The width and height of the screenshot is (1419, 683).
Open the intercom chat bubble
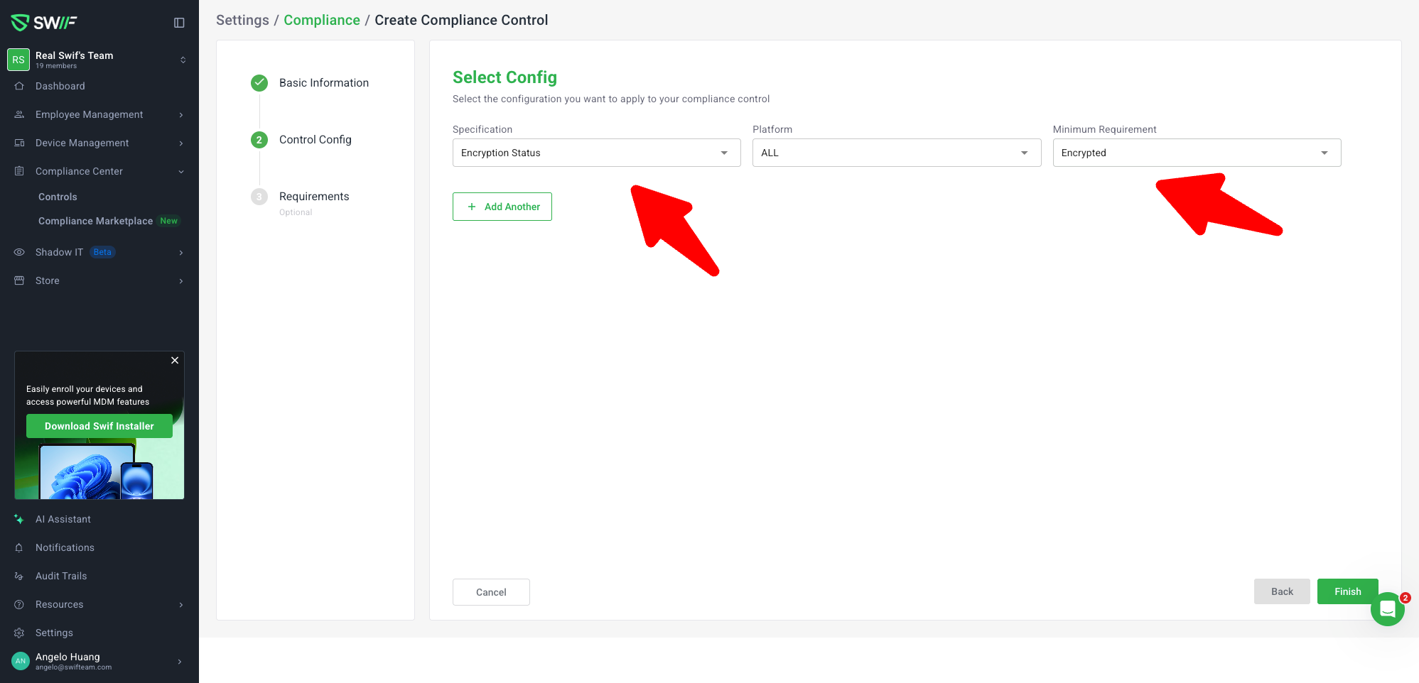[x=1387, y=608]
